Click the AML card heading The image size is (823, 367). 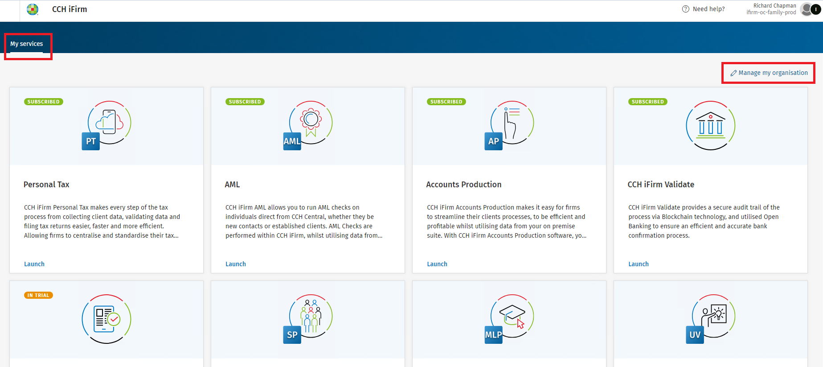tap(232, 185)
